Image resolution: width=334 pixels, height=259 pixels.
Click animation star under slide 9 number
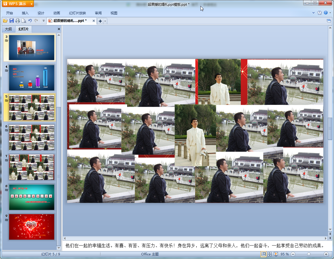(x=6, y=220)
